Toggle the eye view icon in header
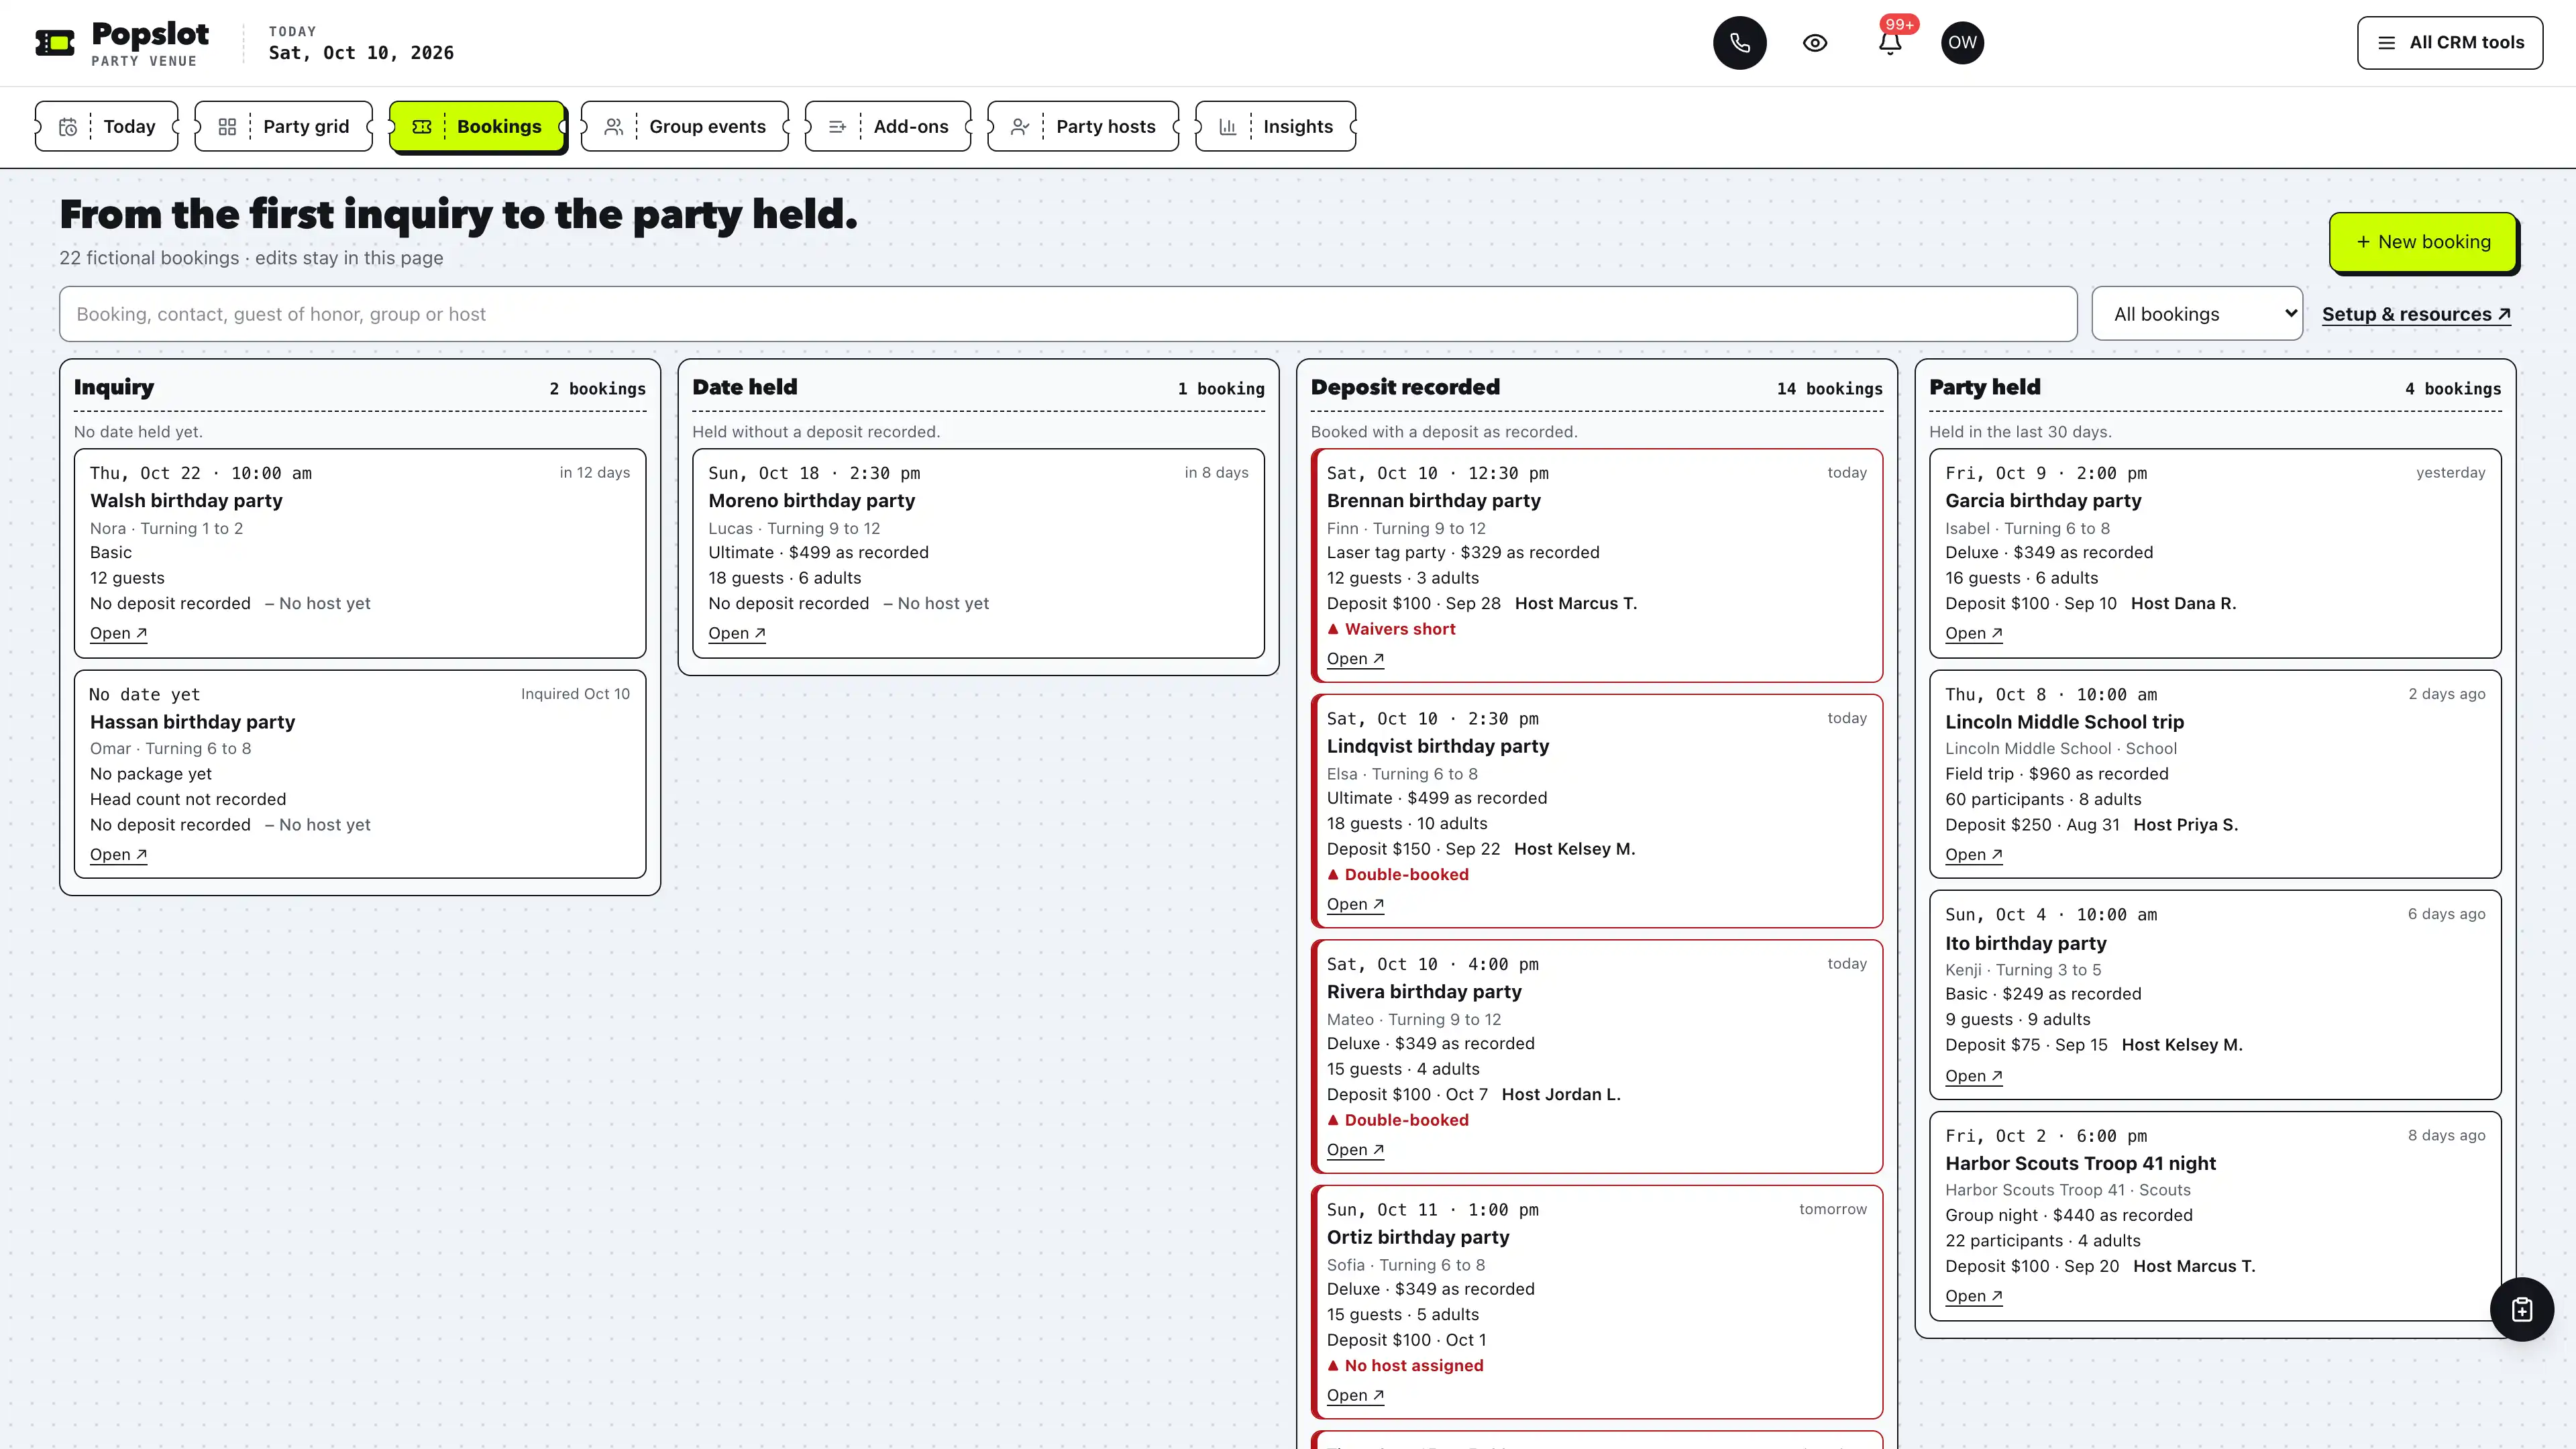The image size is (2576, 1449). click(x=1815, y=43)
